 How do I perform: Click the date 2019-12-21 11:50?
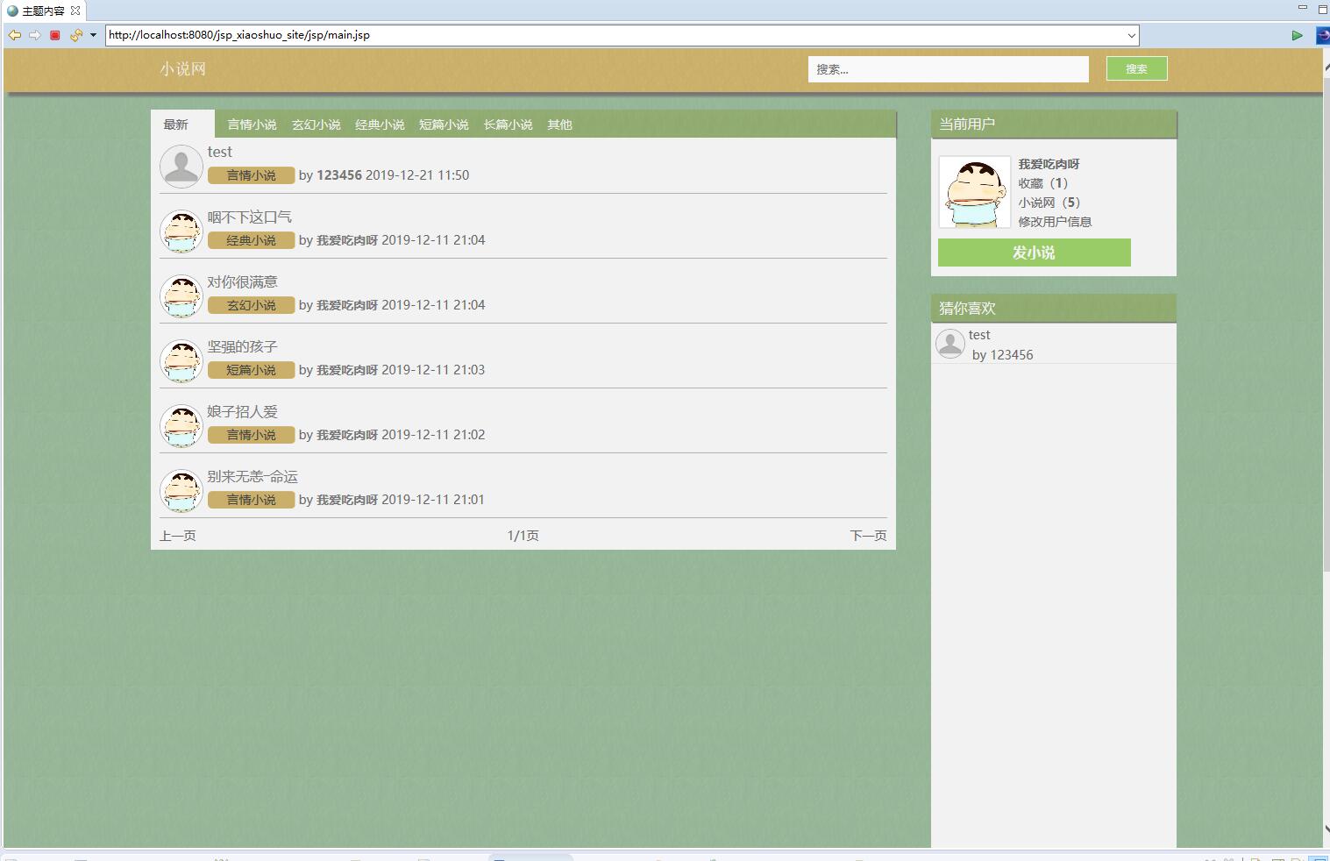click(417, 175)
